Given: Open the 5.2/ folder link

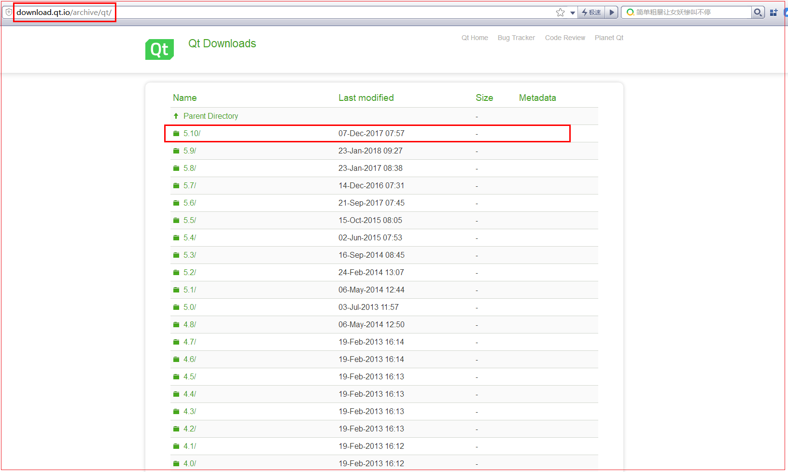Looking at the screenshot, I should [x=190, y=273].
